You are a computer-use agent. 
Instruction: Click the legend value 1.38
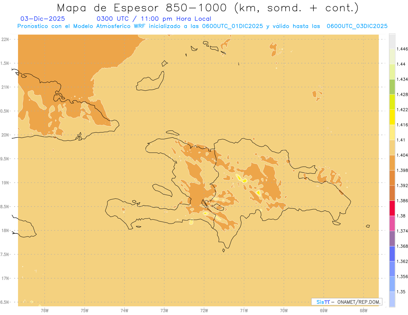(401, 216)
